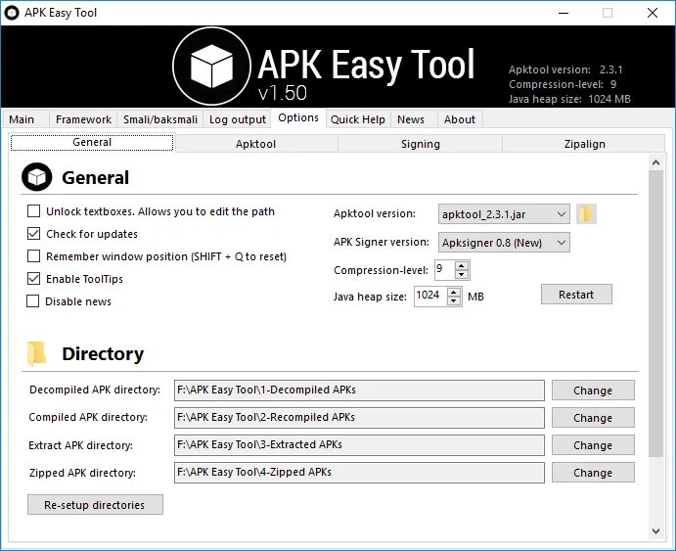676x551 pixels.
Task: Enable Unlock textboxes checkbox
Action: 33,211
